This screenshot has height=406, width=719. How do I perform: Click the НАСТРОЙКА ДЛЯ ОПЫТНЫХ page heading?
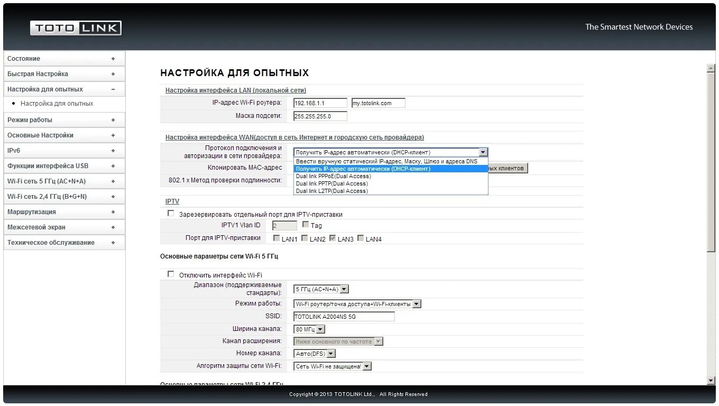[234, 73]
